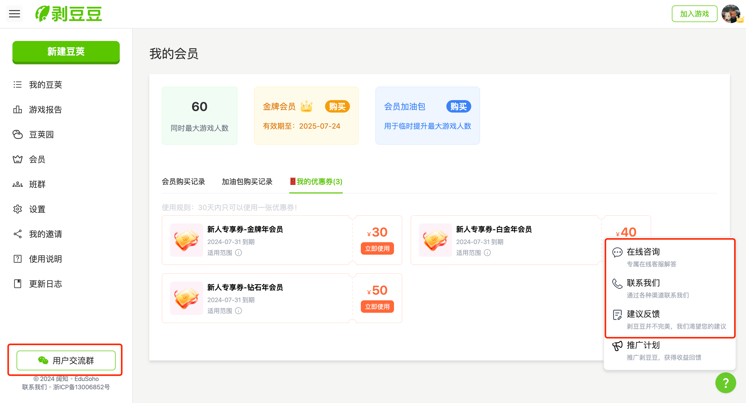Click the megaphone icon for 推广计划

(x=617, y=345)
